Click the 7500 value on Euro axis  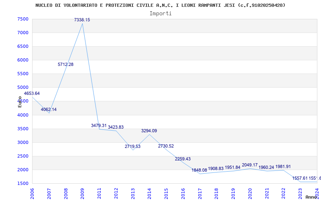pyautogui.click(x=22, y=19)
